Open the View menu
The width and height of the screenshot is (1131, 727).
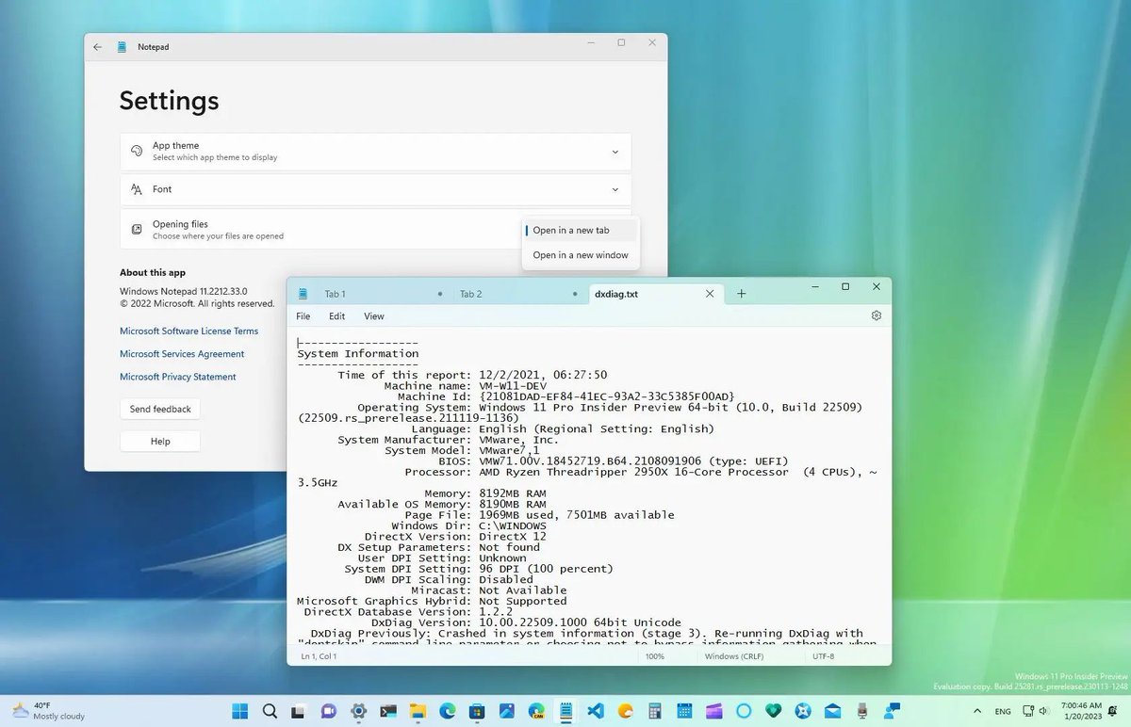[x=373, y=315]
